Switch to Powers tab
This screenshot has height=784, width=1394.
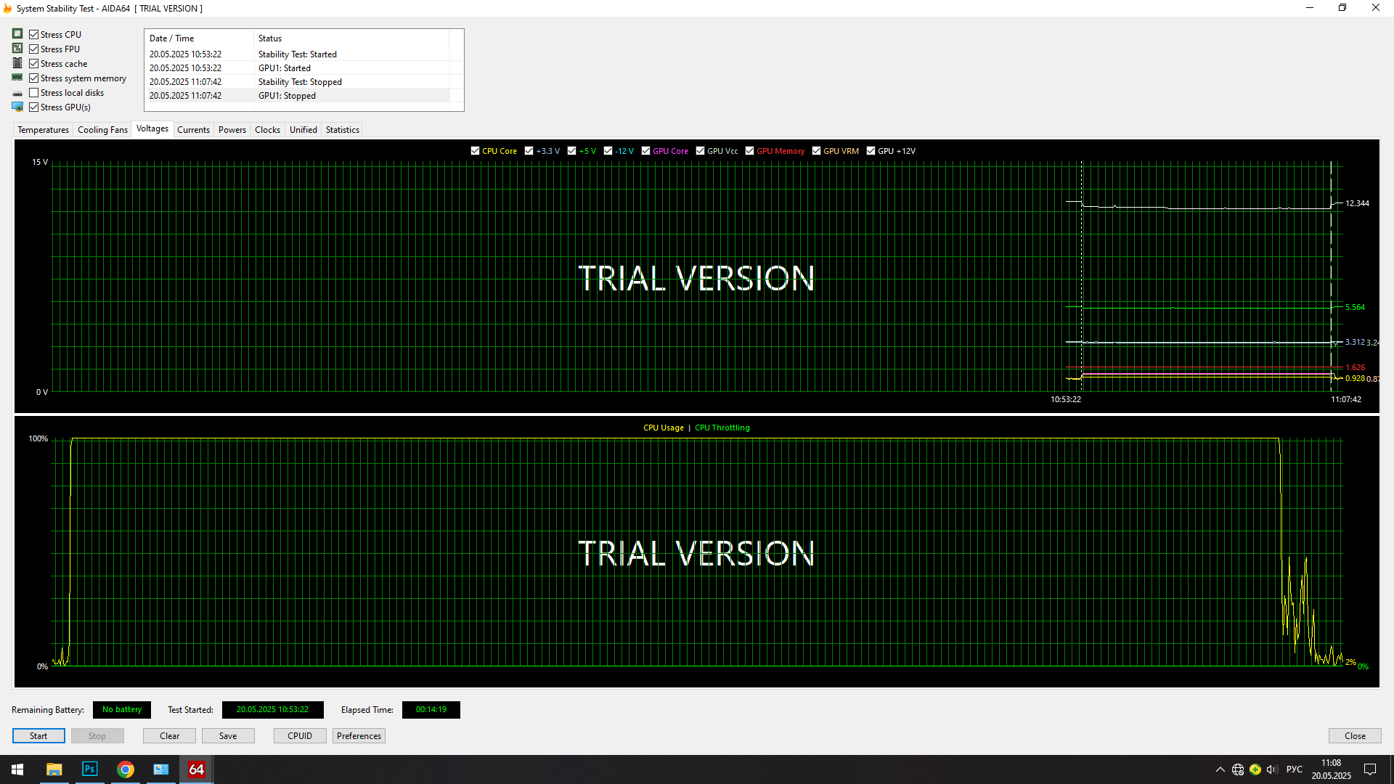[x=232, y=130]
